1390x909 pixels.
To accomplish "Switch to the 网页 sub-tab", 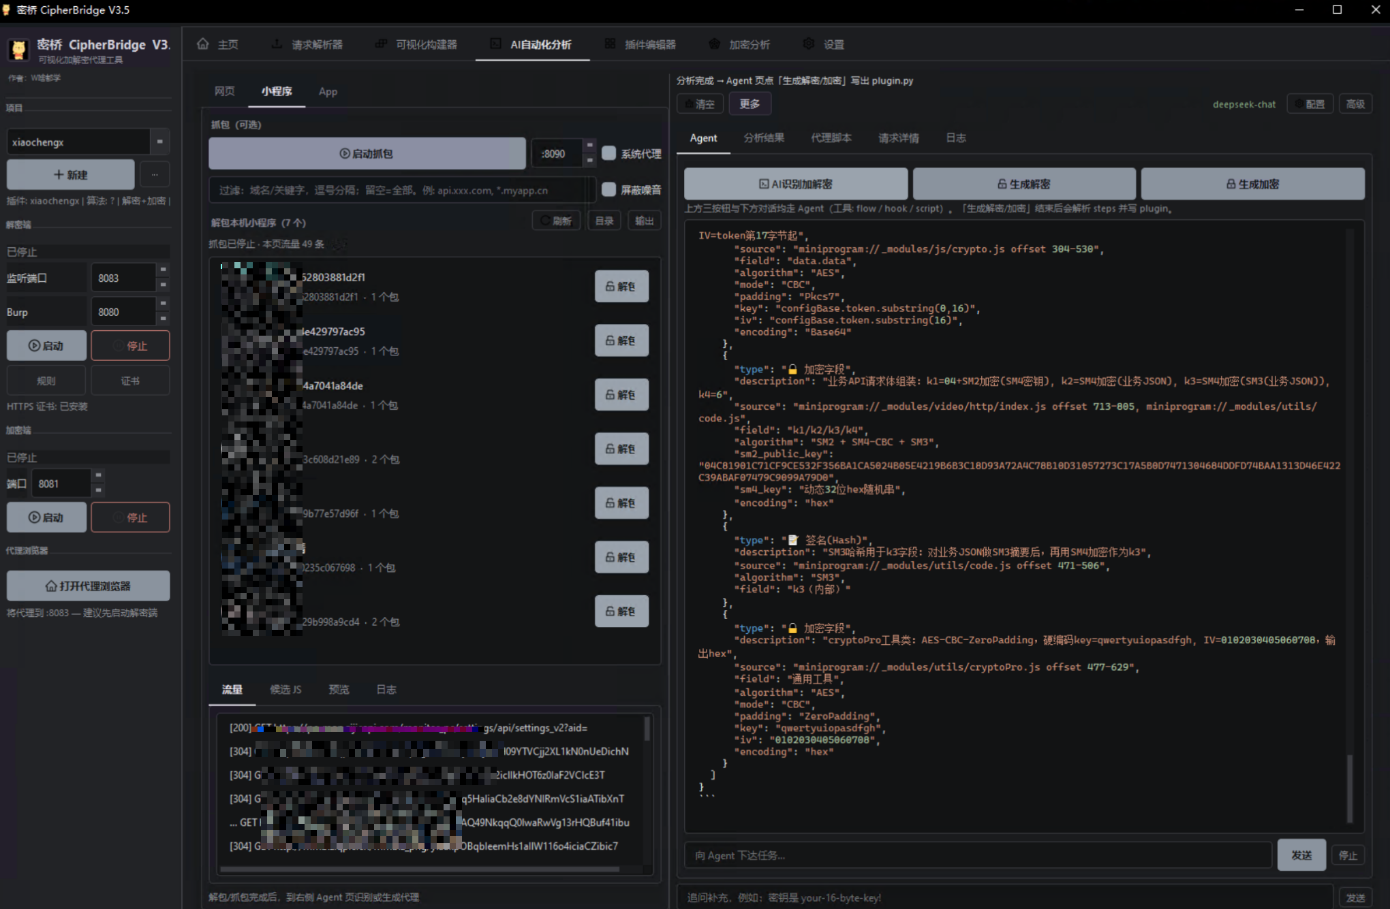I will click(225, 91).
